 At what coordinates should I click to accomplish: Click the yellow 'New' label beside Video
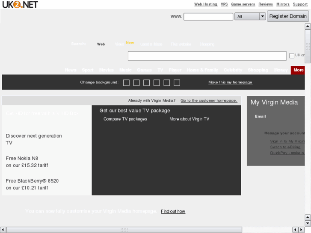(130, 43)
